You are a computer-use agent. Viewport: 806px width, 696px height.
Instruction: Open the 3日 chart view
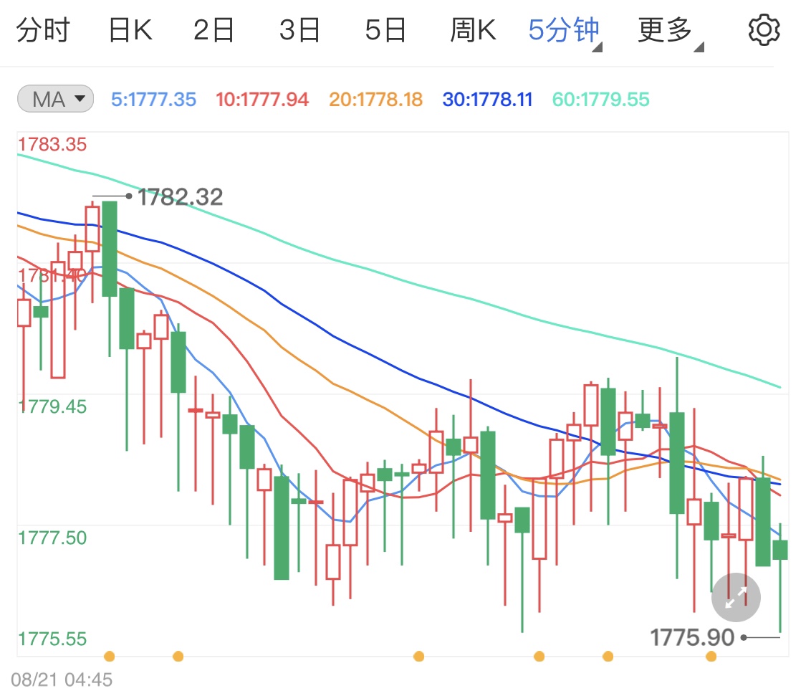point(299,29)
